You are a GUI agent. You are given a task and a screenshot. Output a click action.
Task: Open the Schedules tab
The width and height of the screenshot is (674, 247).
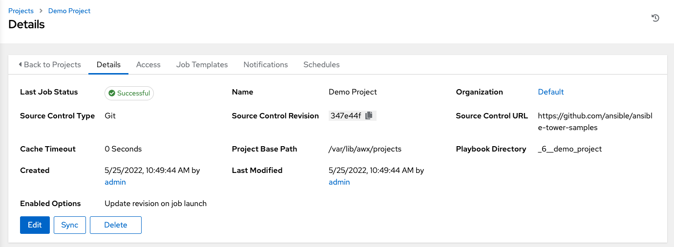coord(321,64)
